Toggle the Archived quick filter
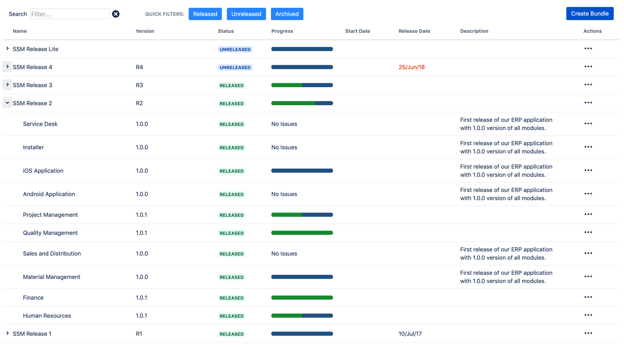 click(x=287, y=14)
